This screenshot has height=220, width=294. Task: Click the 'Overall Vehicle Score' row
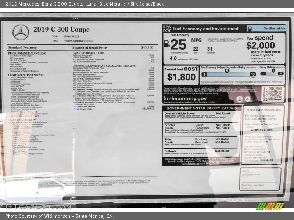coord(200,115)
